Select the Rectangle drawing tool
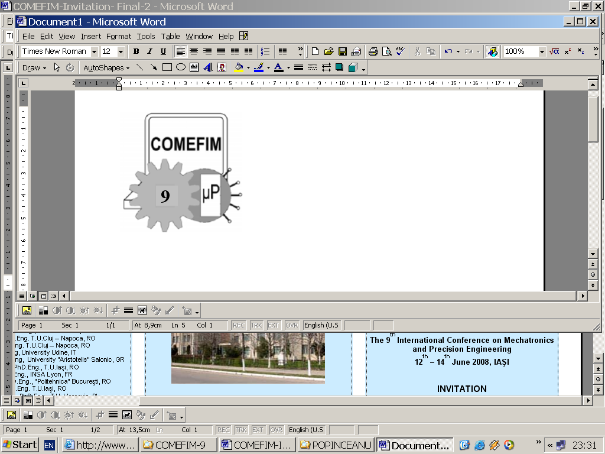Image resolution: width=605 pixels, height=454 pixels. (x=167, y=67)
